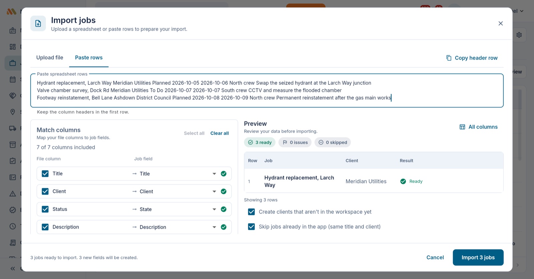
Task: Click the truck icon in sidebar
Action: 13,128
